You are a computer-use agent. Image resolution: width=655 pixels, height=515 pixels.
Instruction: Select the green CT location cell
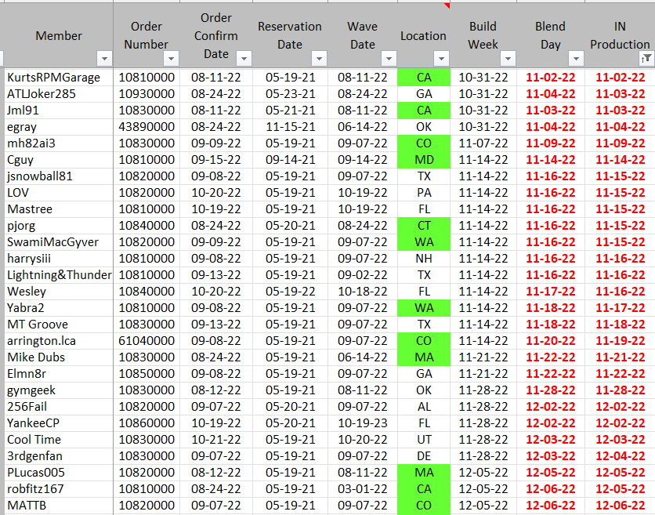pos(423,226)
